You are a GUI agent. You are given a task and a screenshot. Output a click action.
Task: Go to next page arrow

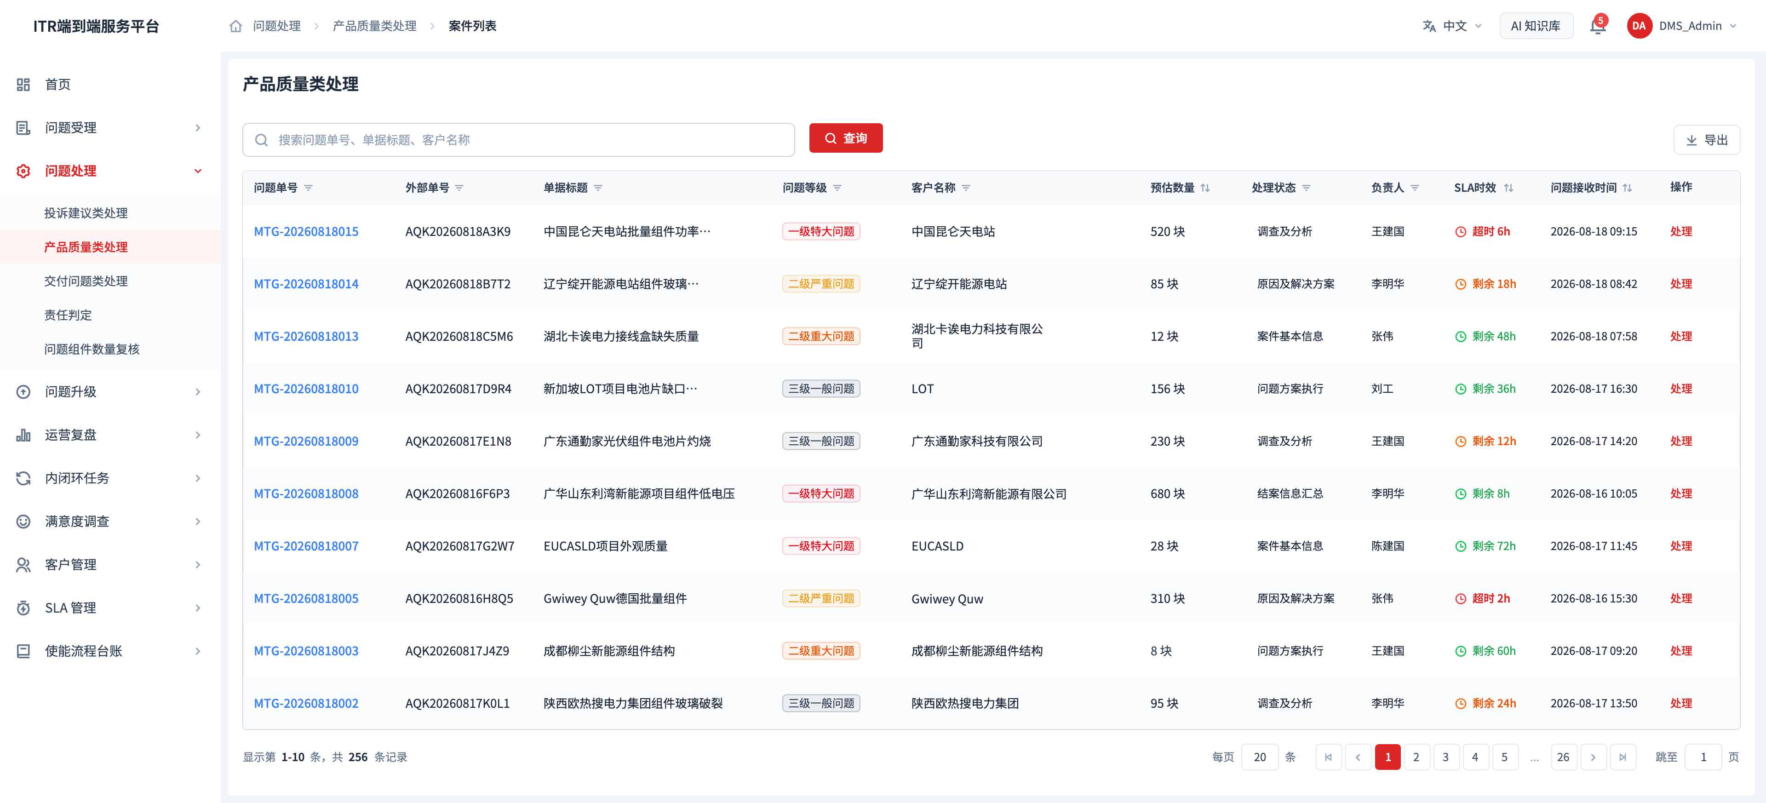(1593, 757)
